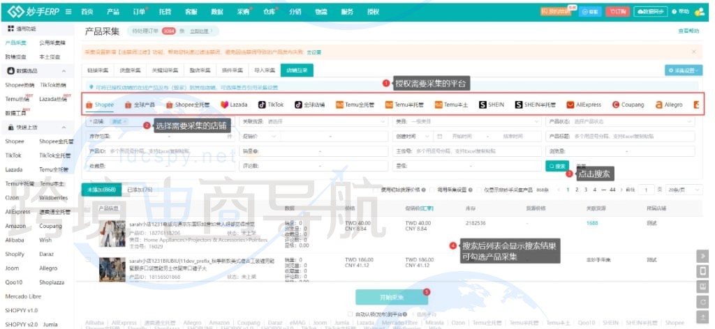Tick the checkbox for the second product row
The image size is (715, 329).
click(88, 259)
